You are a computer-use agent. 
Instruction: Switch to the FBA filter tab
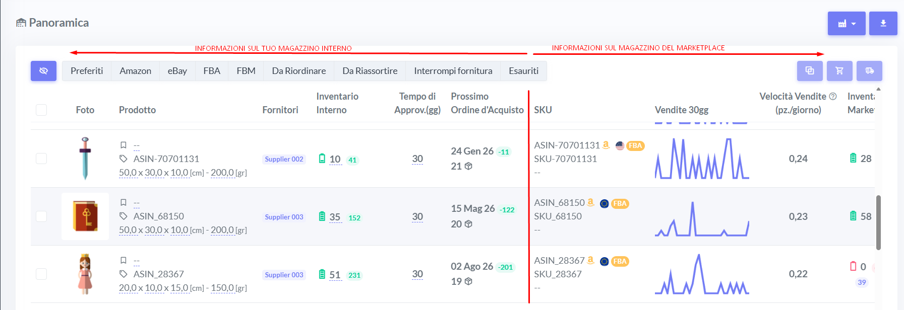(212, 71)
